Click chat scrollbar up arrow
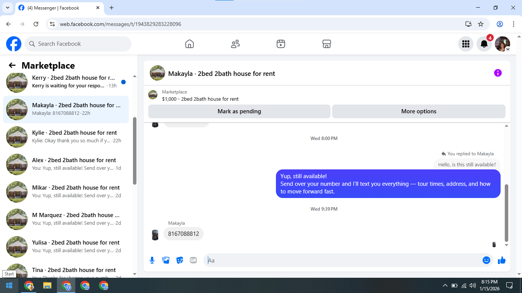This screenshot has height=293, width=522. [x=507, y=126]
